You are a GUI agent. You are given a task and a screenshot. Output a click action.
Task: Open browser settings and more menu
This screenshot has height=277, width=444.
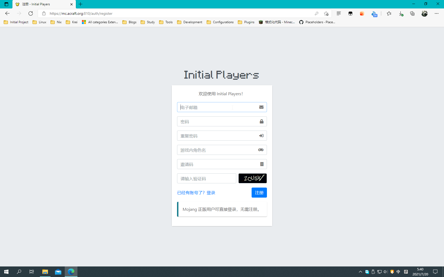pyautogui.click(x=436, y=13)
